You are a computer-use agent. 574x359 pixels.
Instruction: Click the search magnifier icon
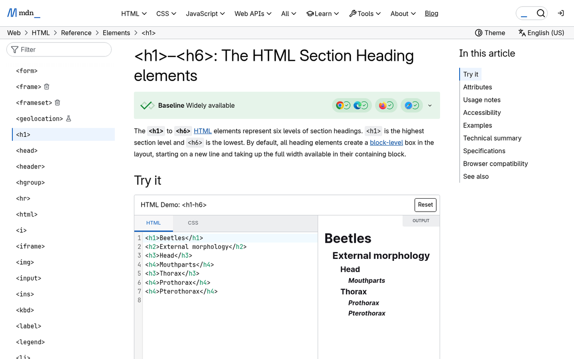[541, 13]
